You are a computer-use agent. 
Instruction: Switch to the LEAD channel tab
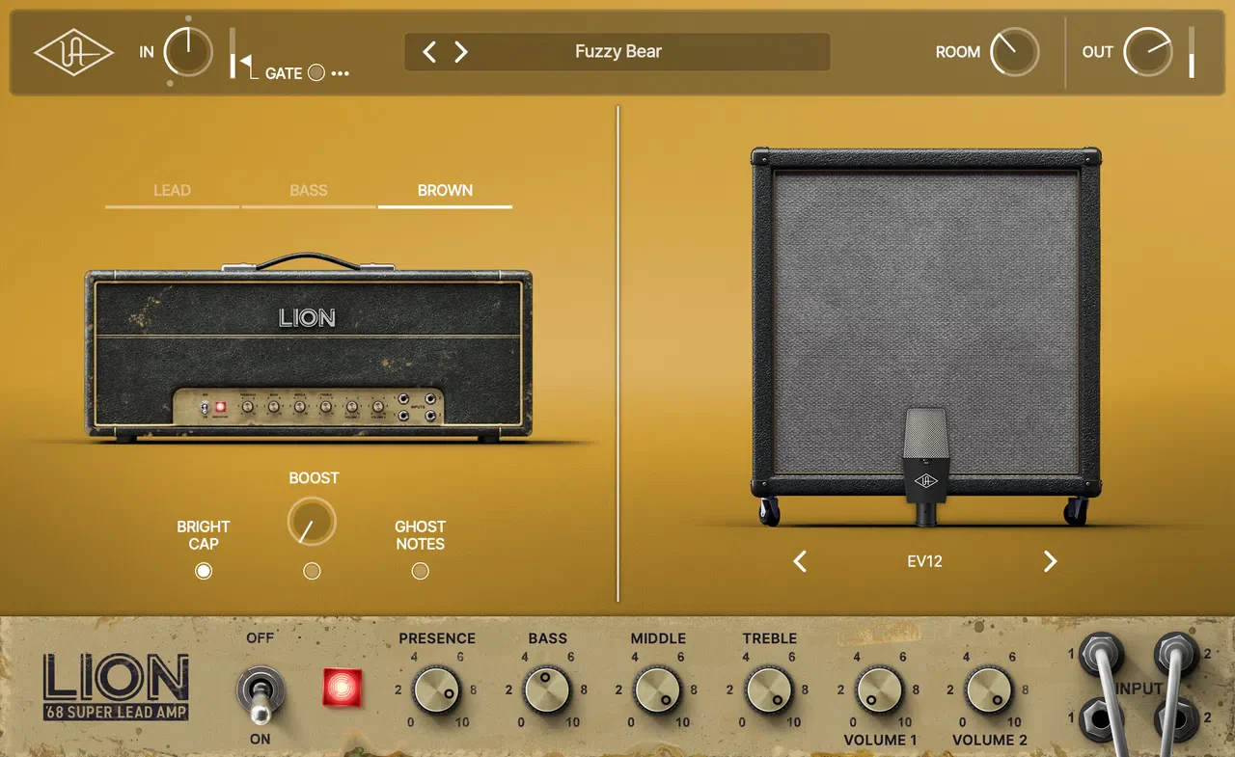coord(172,190)
